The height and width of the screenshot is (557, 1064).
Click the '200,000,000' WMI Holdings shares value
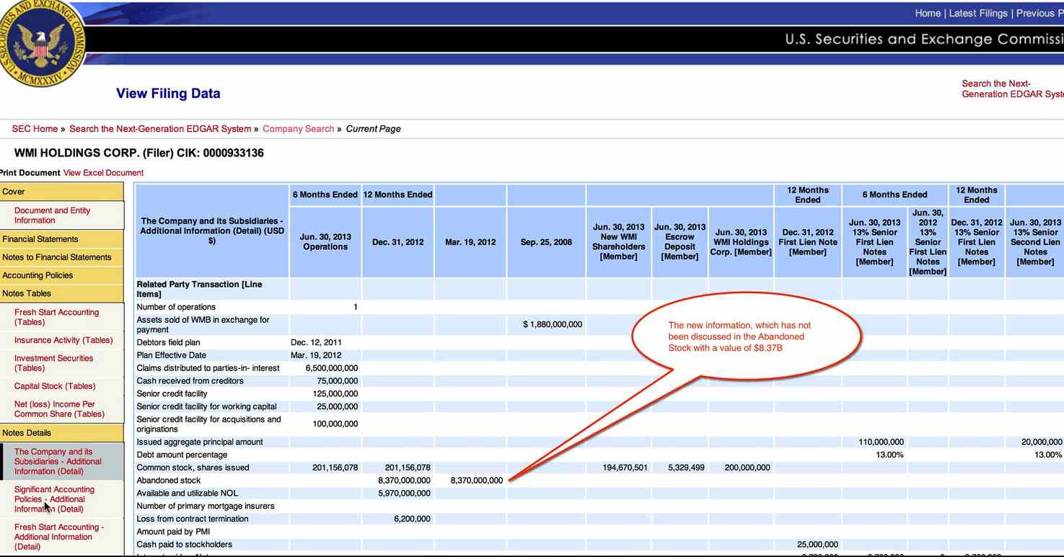(747, 468)
